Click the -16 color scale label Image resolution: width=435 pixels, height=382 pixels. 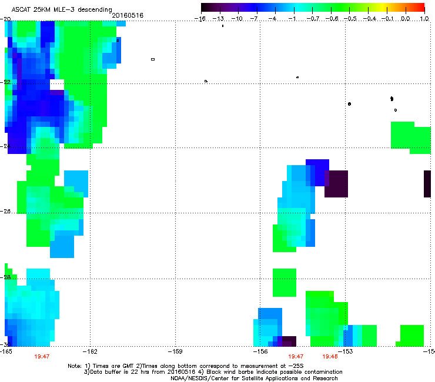[x=200, y=19]
